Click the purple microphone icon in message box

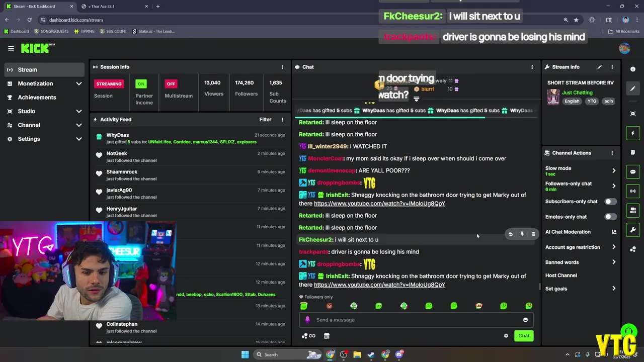pos(307,320)
